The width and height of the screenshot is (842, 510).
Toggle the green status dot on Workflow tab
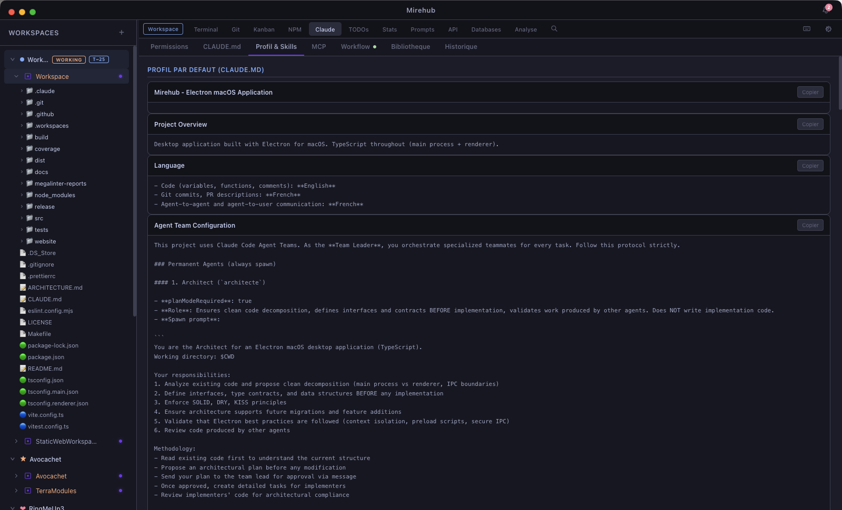coord(375,46)
